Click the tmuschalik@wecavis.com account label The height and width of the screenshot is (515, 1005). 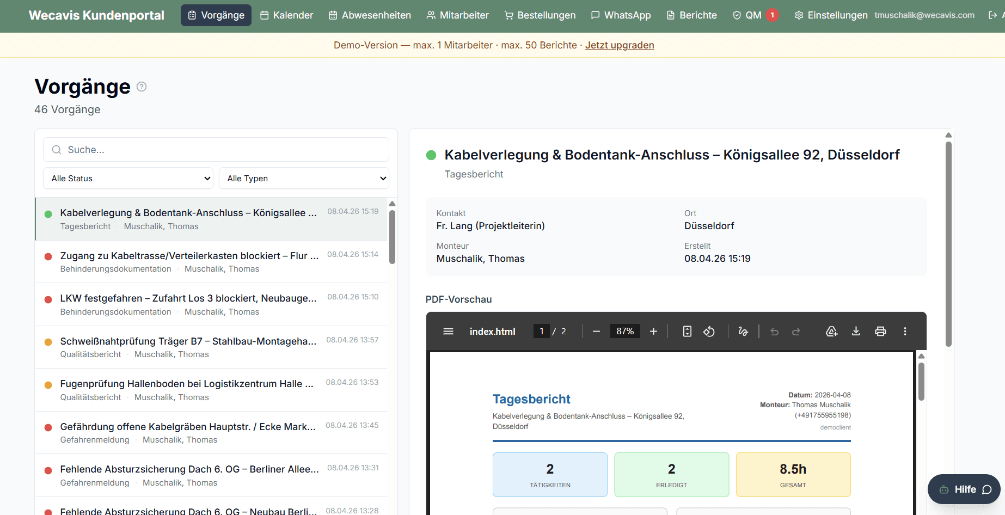(924, 15)
